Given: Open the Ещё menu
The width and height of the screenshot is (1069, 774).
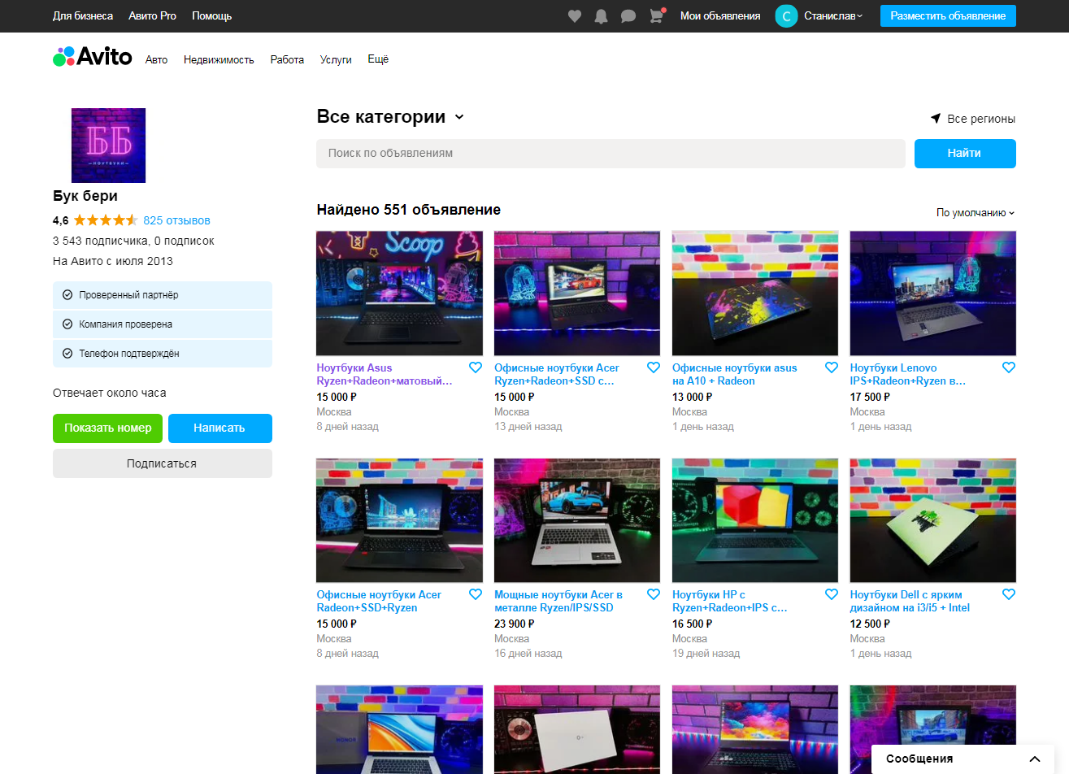Looking at the screenshot, I should pos(378,59).
